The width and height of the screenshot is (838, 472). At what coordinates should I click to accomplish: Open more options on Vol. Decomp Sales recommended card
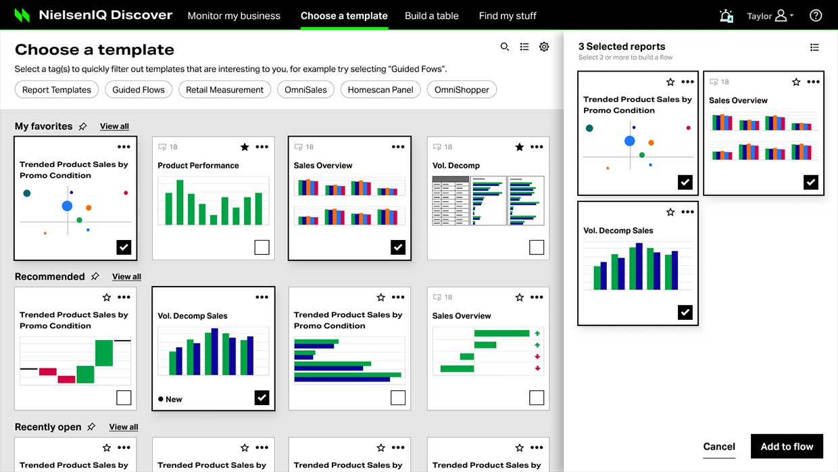tap(262, 298)
